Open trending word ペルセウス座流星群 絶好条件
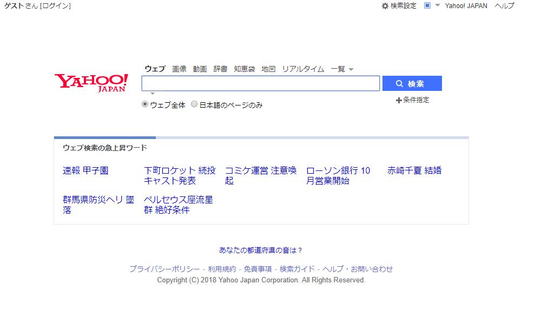 (x=178, y=205)
